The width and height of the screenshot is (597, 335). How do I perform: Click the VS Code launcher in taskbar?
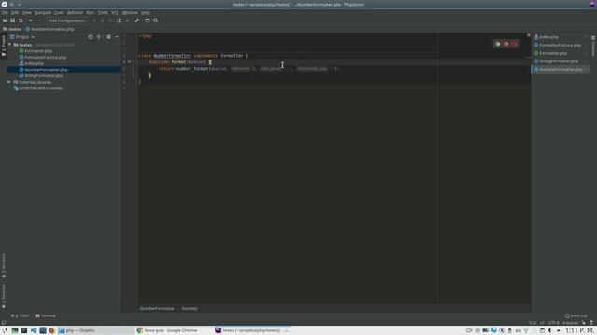tap(34, 330)
